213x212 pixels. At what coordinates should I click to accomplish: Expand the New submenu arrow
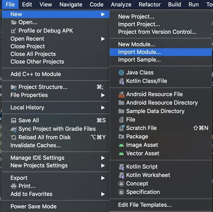pyautogui.click(x=103, y=14)
